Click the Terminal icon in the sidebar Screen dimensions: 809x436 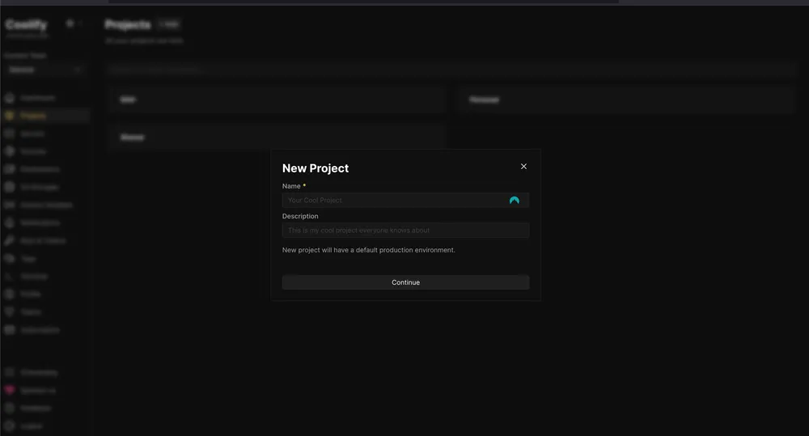pos(10,276)
